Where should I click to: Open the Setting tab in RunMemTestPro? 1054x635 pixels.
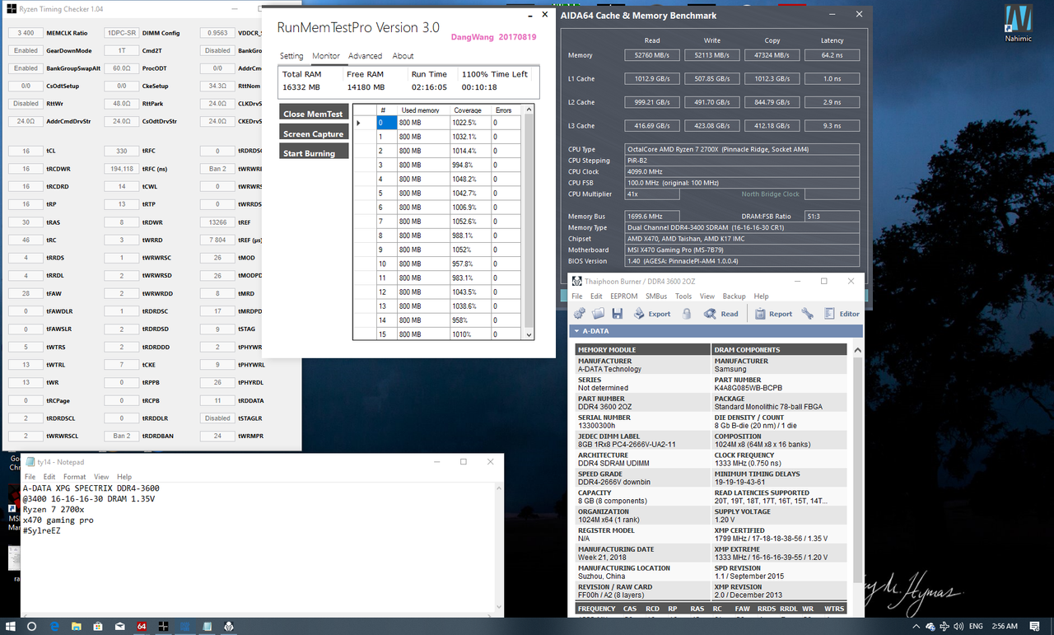tap(291, 56)
